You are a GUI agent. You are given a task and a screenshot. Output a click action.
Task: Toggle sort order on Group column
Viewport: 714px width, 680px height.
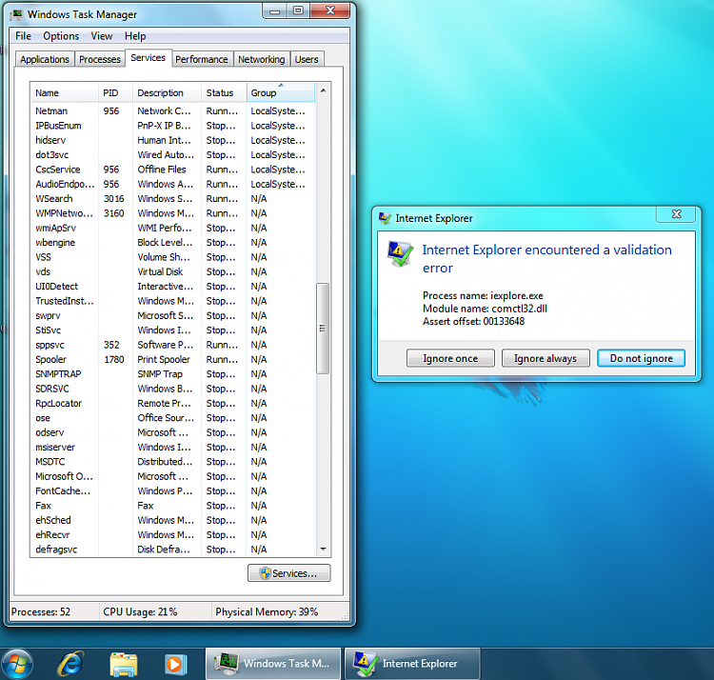pos(281,93)
